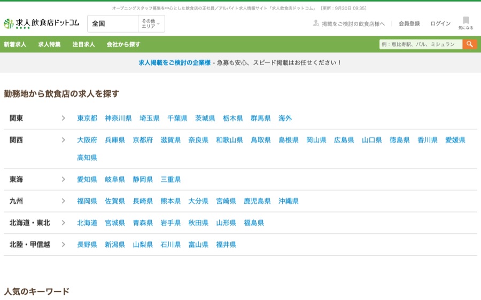Select the 北陸・甲信越 region label
Viewport: 481px width, 300px height.
pos(30,244)
